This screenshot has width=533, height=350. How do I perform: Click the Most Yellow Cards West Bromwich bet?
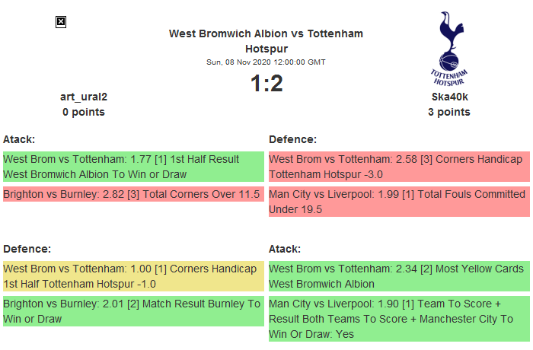[x=399, y=275]
